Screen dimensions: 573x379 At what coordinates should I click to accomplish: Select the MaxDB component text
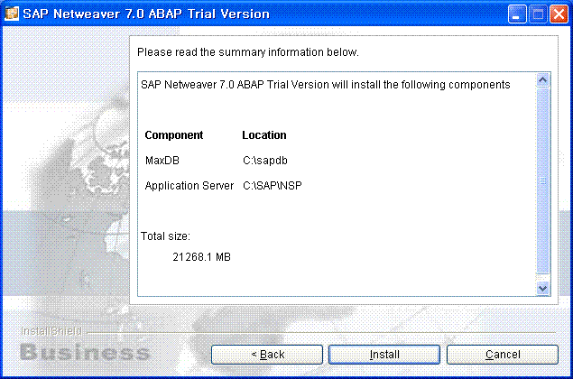(x=162, y=161)
